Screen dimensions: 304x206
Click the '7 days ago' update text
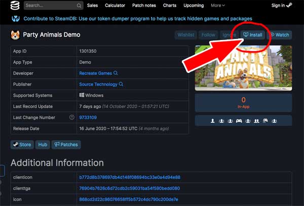[x=90, y=106]
